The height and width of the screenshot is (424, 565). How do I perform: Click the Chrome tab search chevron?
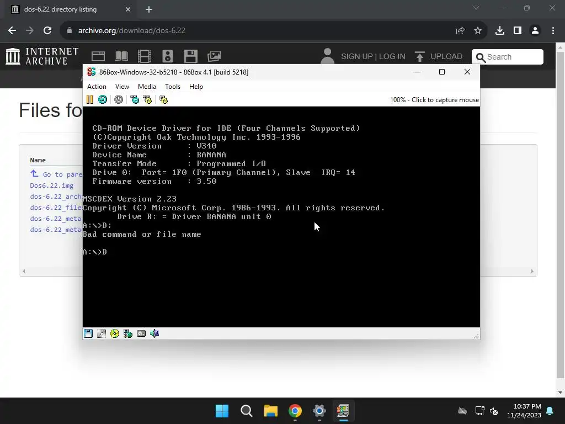coord(476,8)
